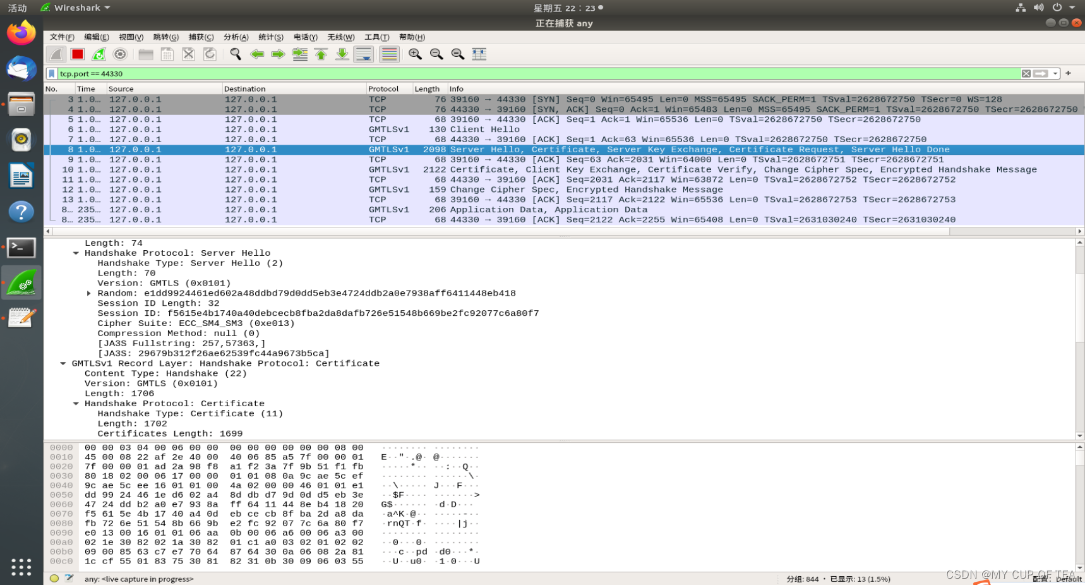Go forward to the next packet

coord(278,54)
